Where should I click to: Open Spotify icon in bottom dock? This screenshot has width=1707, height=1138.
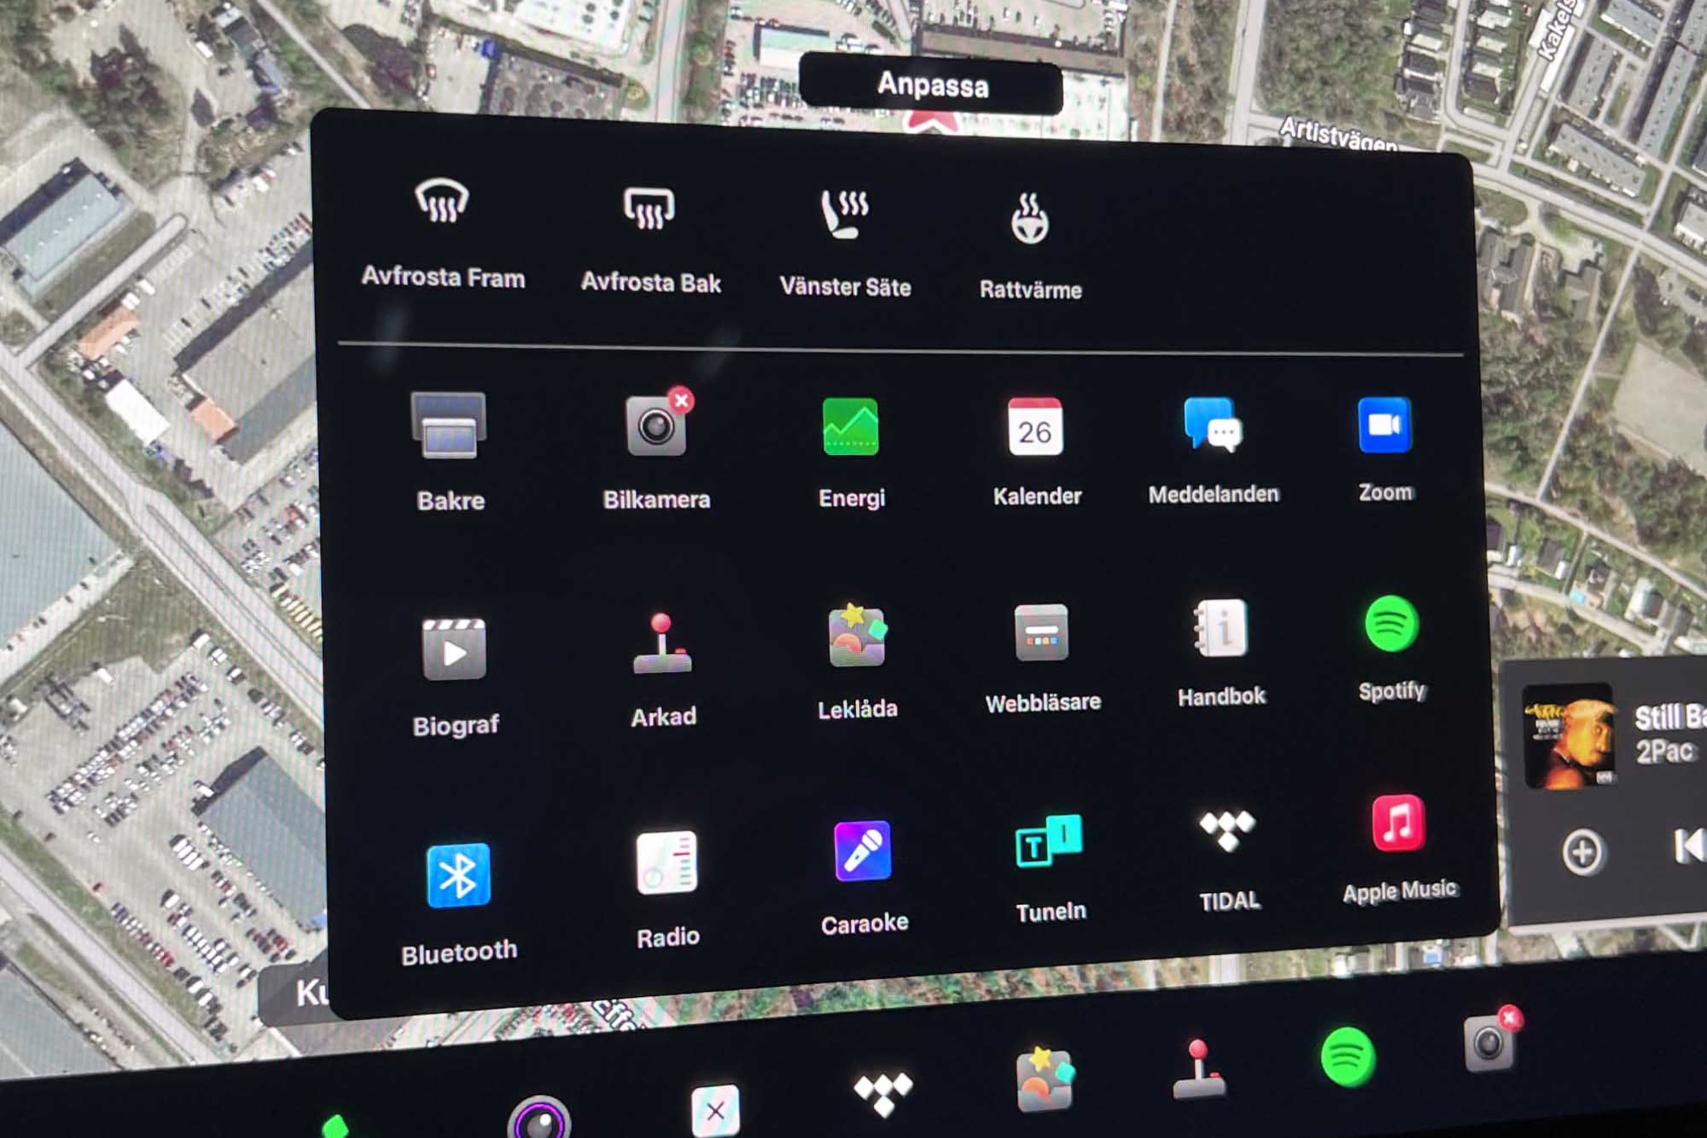pyautogui.click(x=1348, y=1057)
